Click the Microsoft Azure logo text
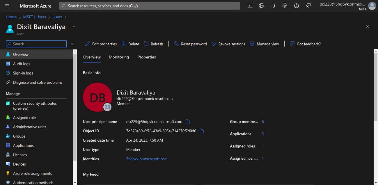Viewport: 378px width, 185px height. [36, 6]
